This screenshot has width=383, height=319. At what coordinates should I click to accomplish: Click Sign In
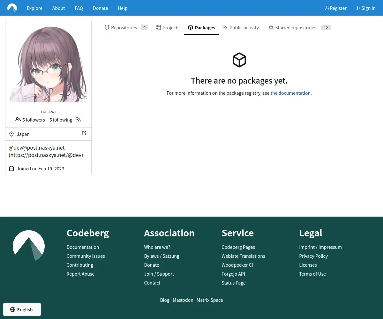[366, 8]
